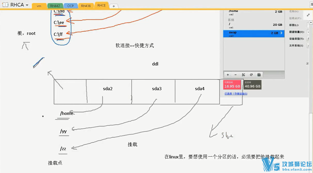Image resolution: width=313 pixels, height=173 pixels.
Task: Click the partition configure tools icon
Action: click(x=243, y=75)
